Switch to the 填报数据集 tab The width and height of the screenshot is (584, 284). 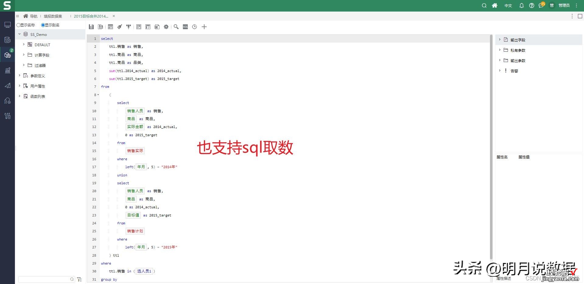(x=53, y=16)
